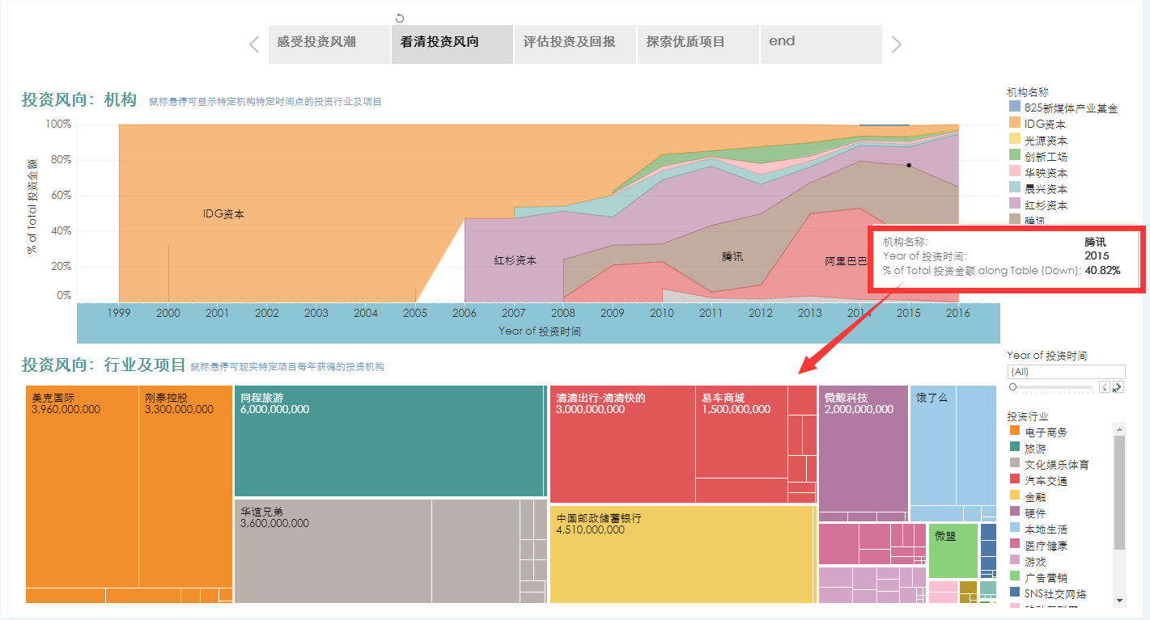Go to next story point arrow

click(896, 44)
